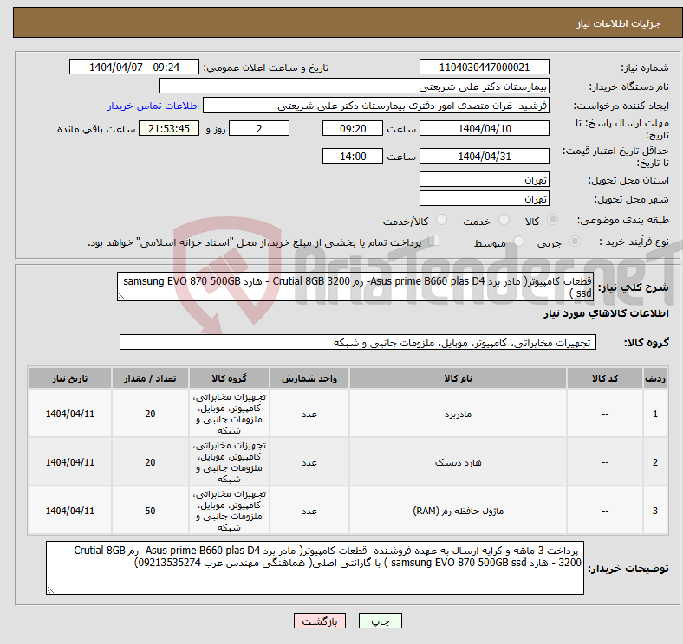Click the validity time field 14:00
The height and width of the screenshot is (644, 683).
[x=353, y=156]
